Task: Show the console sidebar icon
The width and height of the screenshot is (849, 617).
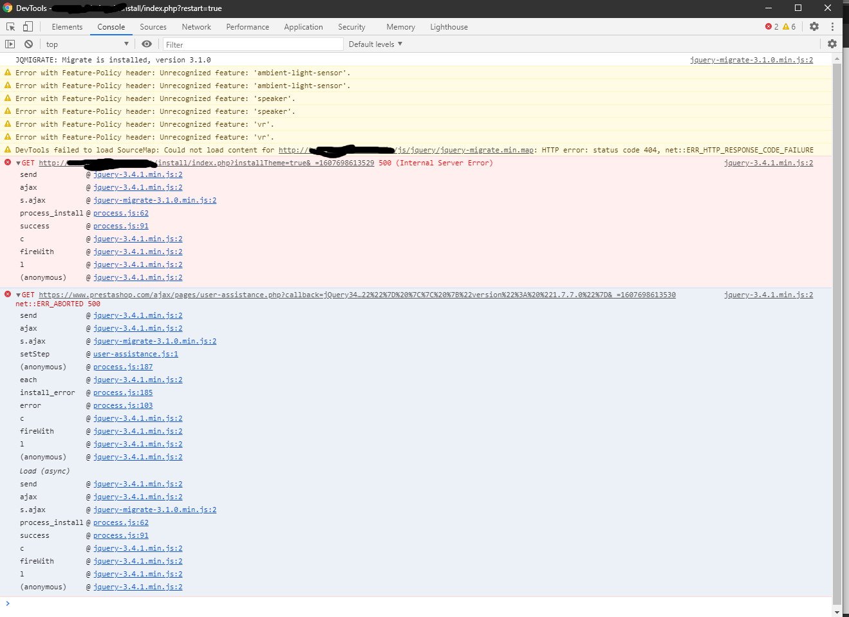Action: point(10,44)
